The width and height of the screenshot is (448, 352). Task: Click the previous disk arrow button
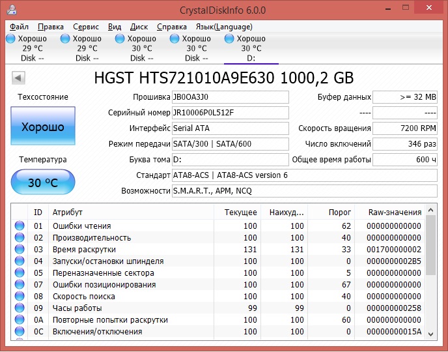(x=18, y=78)
